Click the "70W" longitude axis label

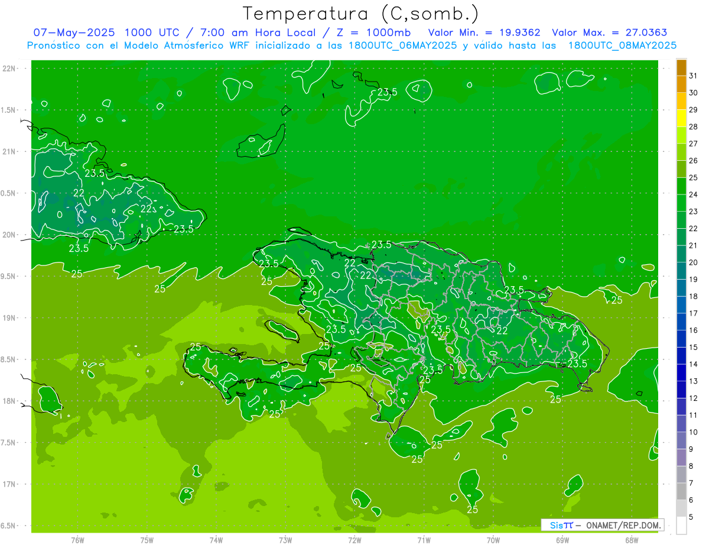click(x=493, y=540)
